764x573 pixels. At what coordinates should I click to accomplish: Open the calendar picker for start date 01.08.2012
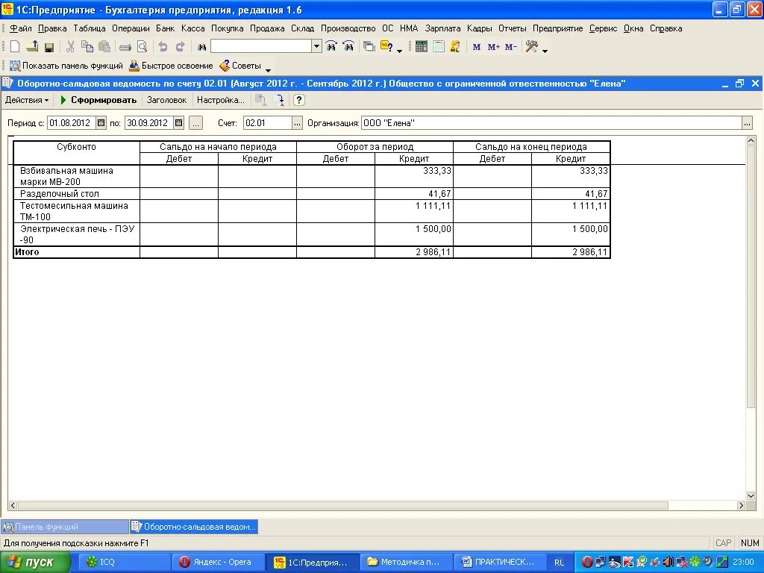[x=101, y=123]
